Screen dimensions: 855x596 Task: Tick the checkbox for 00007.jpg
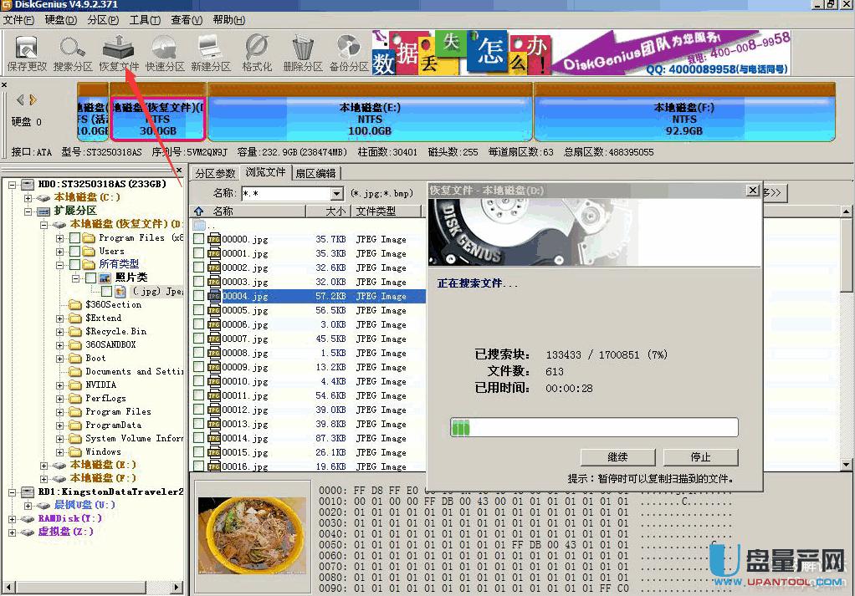click(198, 339)
